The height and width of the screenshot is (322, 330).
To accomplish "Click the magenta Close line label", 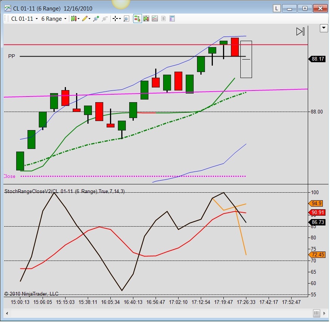I will 9,176.
